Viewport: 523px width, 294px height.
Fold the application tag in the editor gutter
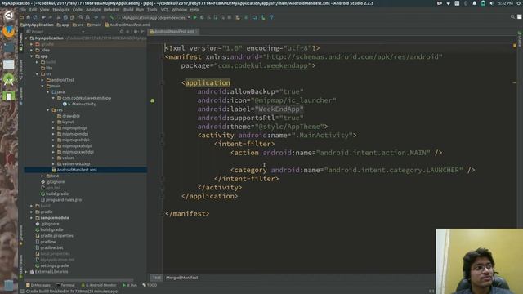[163, 83]
